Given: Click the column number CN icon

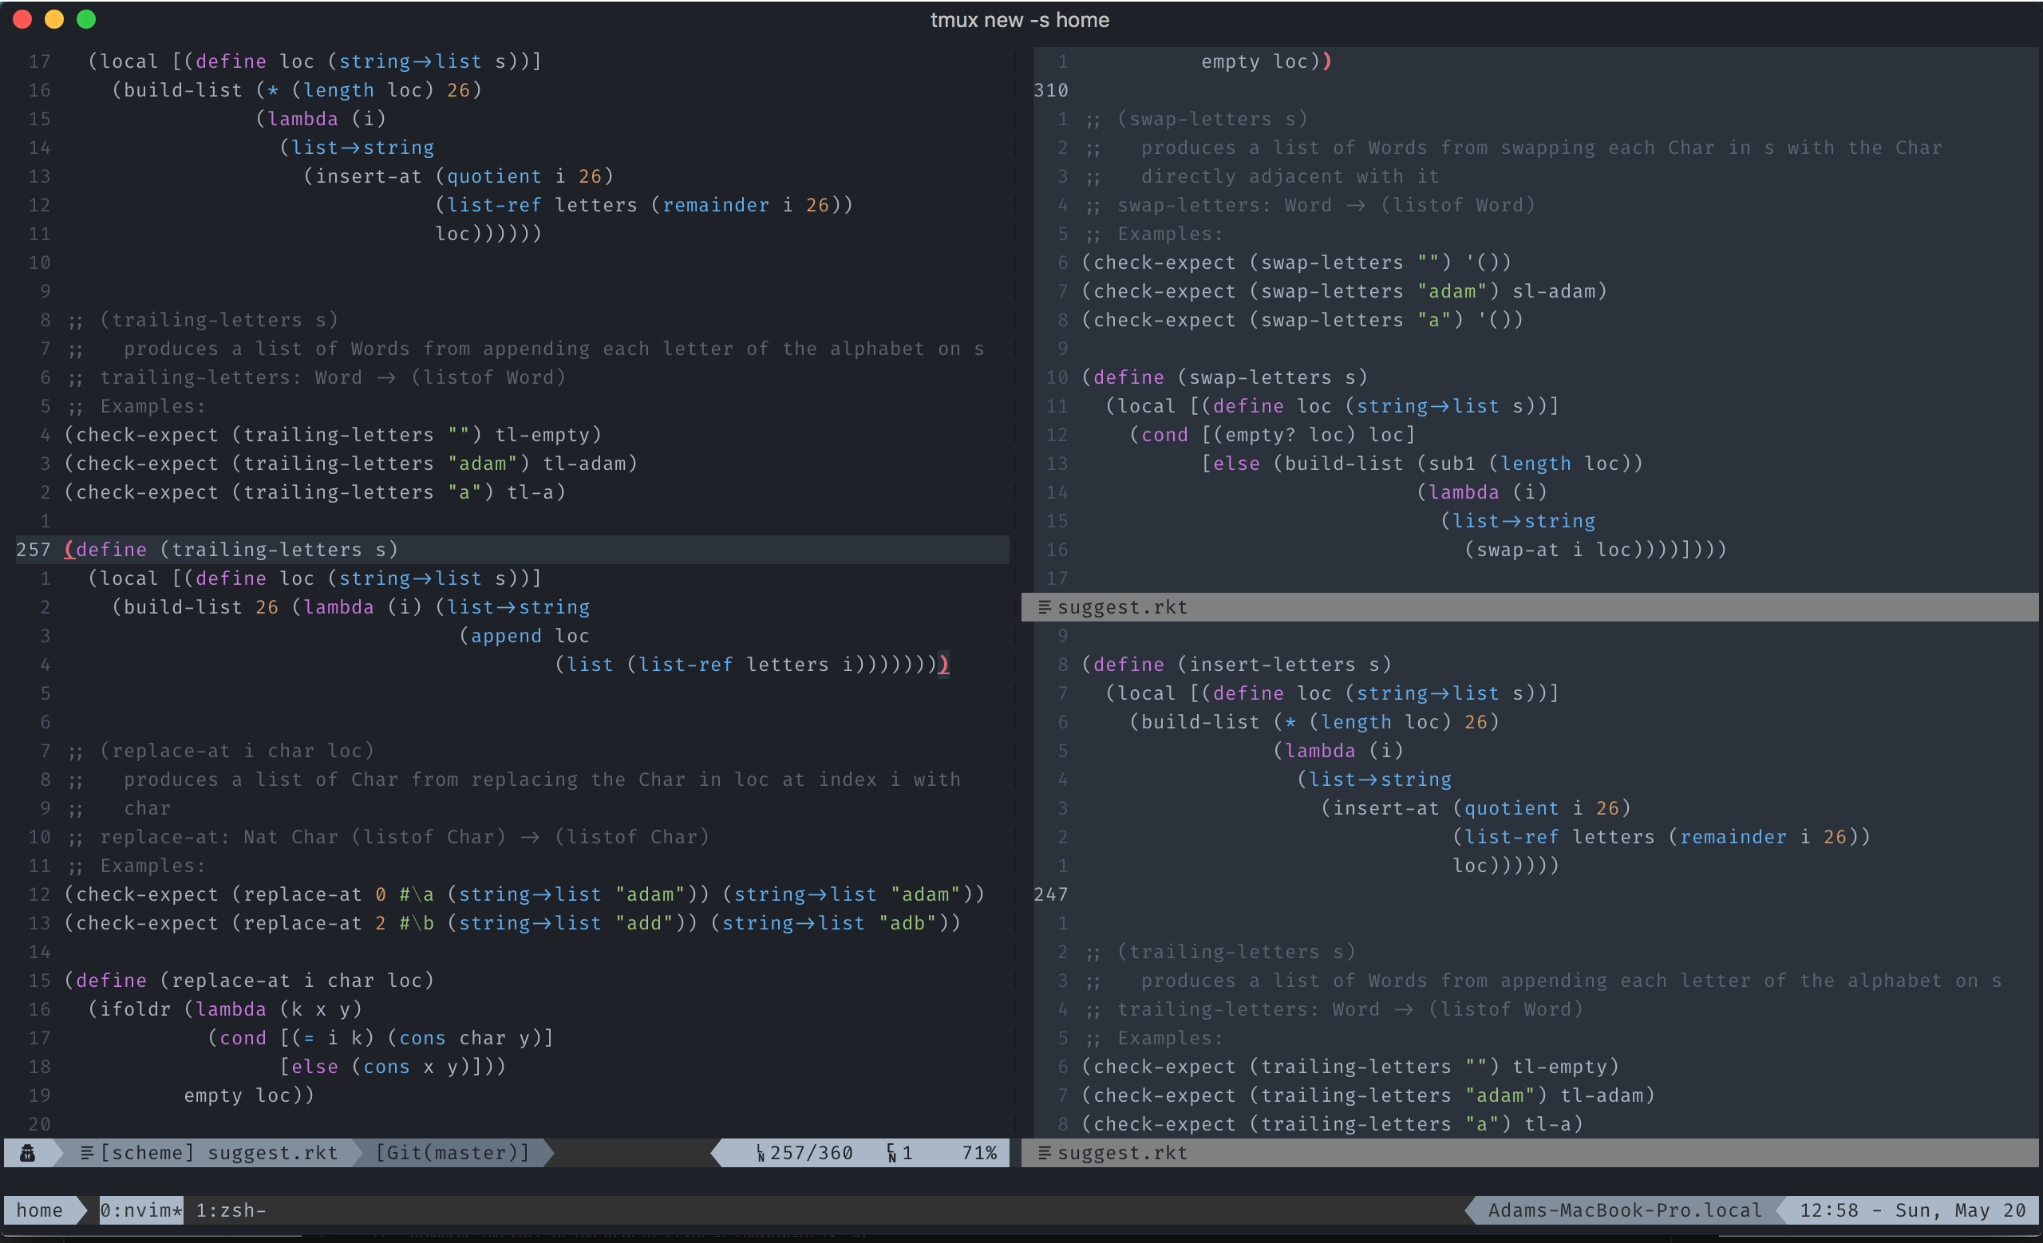Looking at the screenshot, I should [891, 1154].
